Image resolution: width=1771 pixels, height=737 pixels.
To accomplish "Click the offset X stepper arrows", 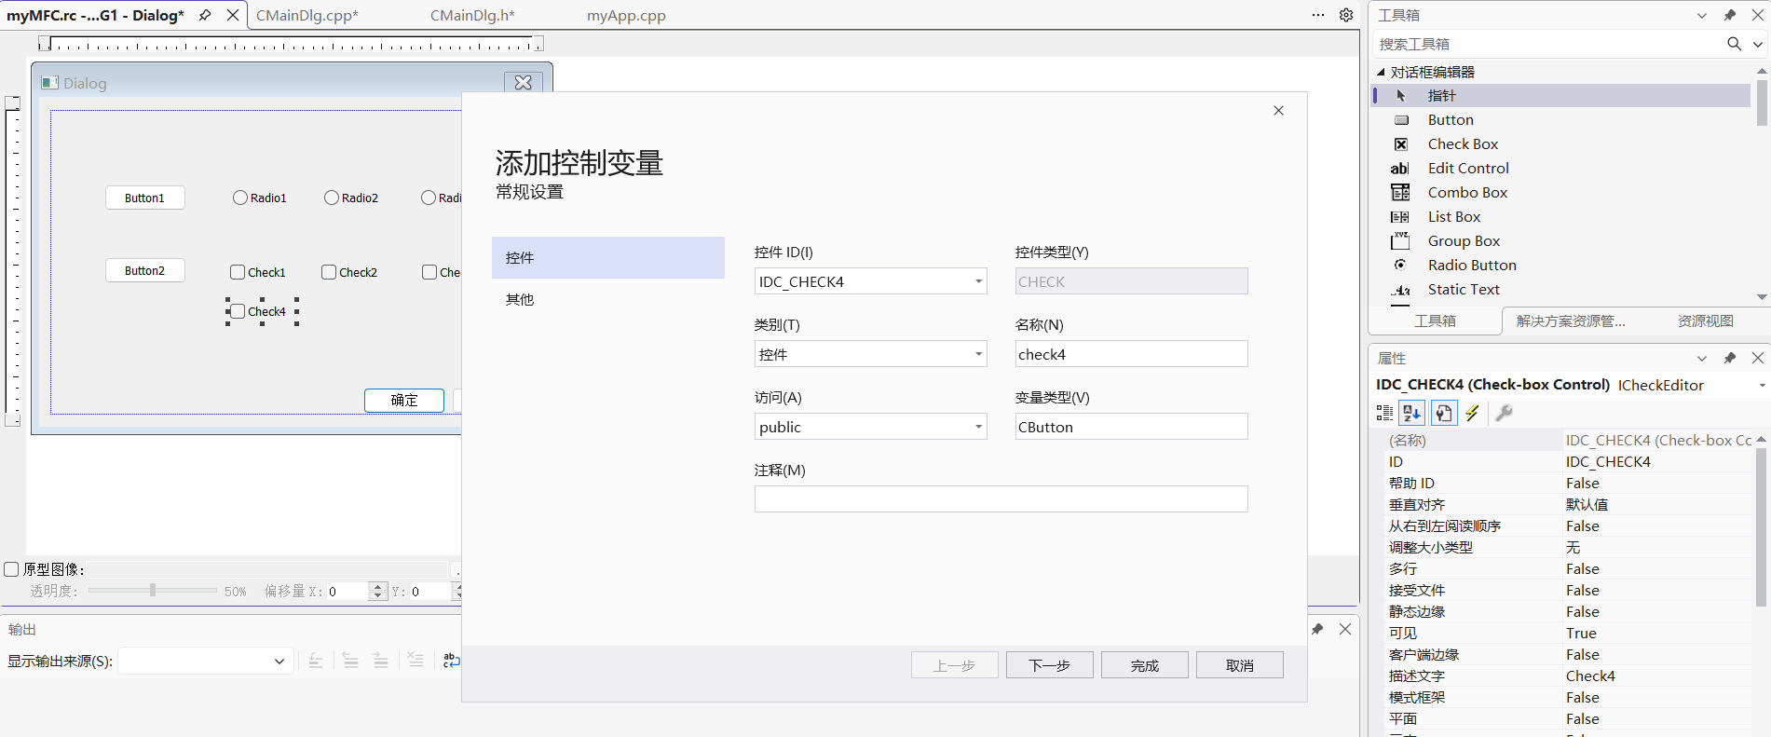I will point(377,591).
